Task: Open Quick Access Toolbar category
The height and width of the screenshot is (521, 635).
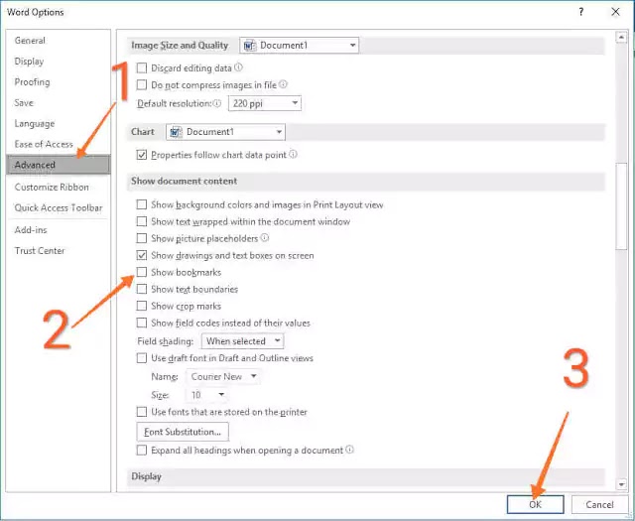Action: click(59, 207)
